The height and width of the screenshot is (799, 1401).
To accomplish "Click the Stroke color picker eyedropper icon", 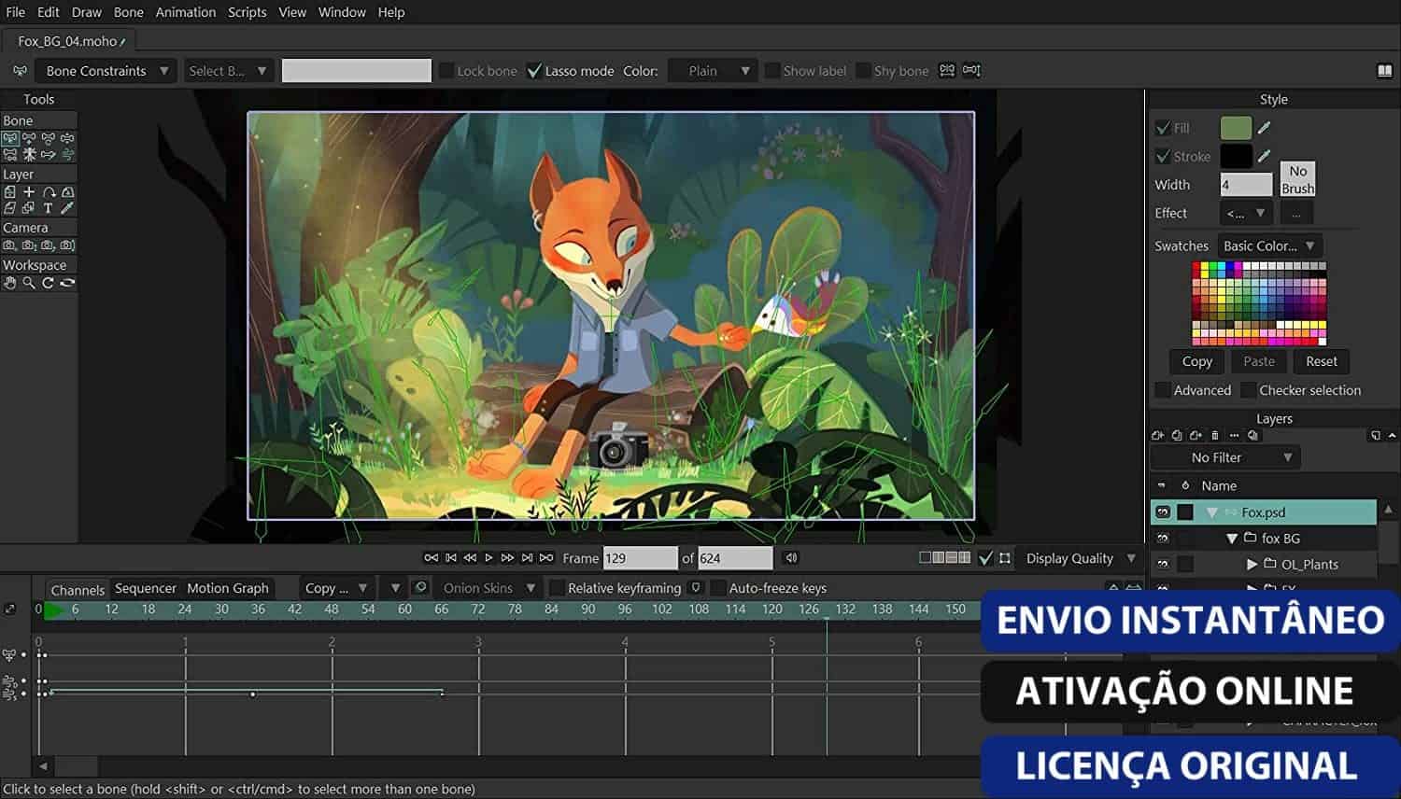I will click(1265, 157).
